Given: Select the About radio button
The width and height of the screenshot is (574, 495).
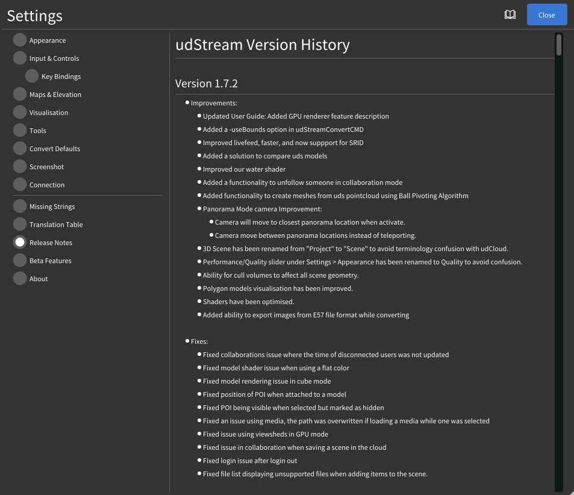Looking at the screenshot, I should (x=20, y=279).
